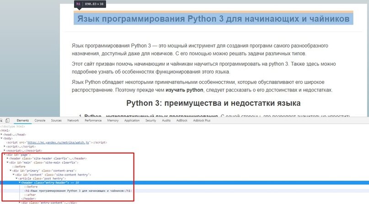Expand the collapsed script node arrow
The width and height of the screenshot is (369, 204).
[5, 146]
